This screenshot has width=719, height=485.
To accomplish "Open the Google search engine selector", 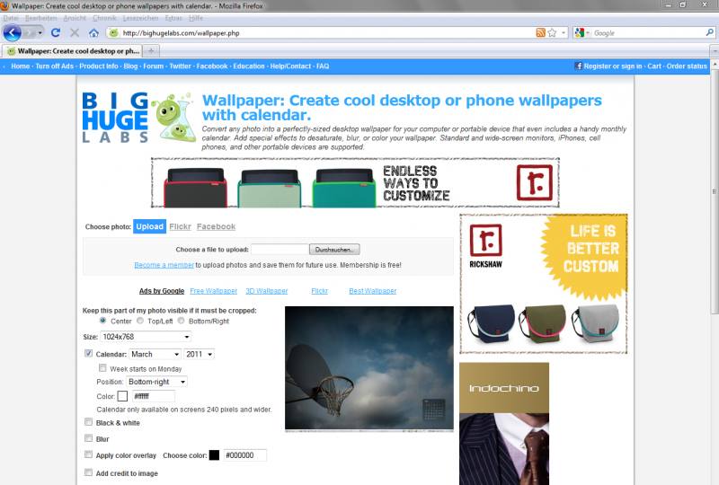I will click(581, 32).
